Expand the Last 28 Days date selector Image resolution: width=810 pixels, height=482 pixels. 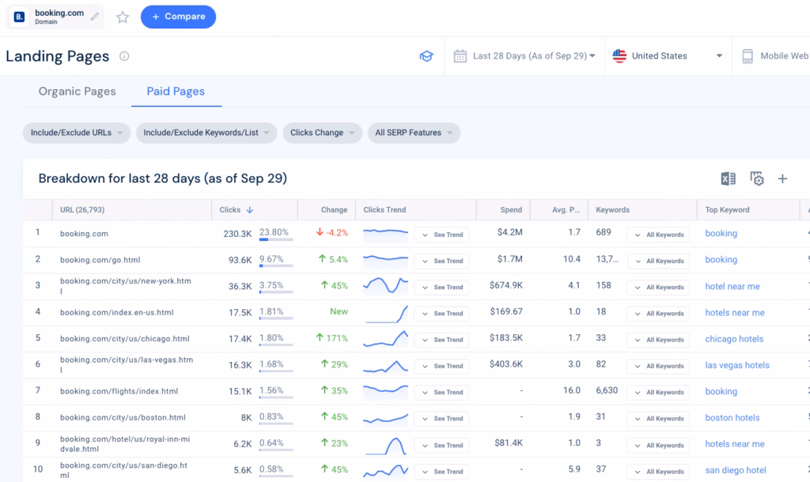(x=524, y=55)
